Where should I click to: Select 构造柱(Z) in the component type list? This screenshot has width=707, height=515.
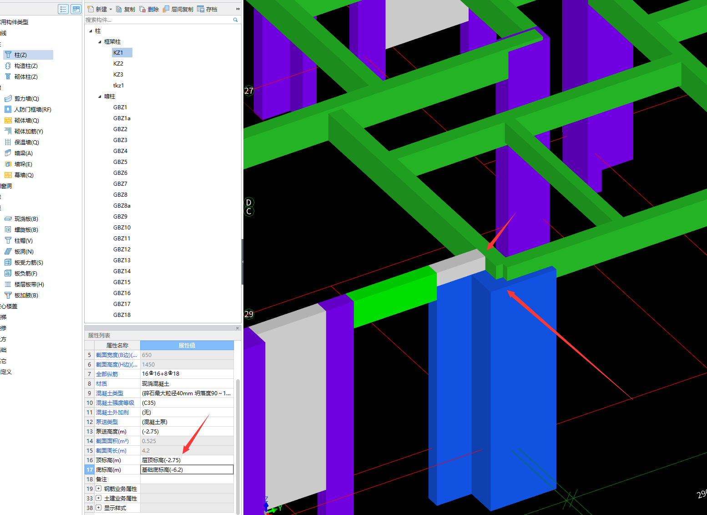click(25, 66)
